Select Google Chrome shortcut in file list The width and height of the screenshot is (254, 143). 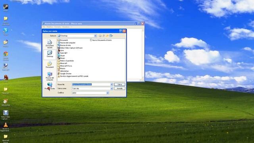coord(64,73)
